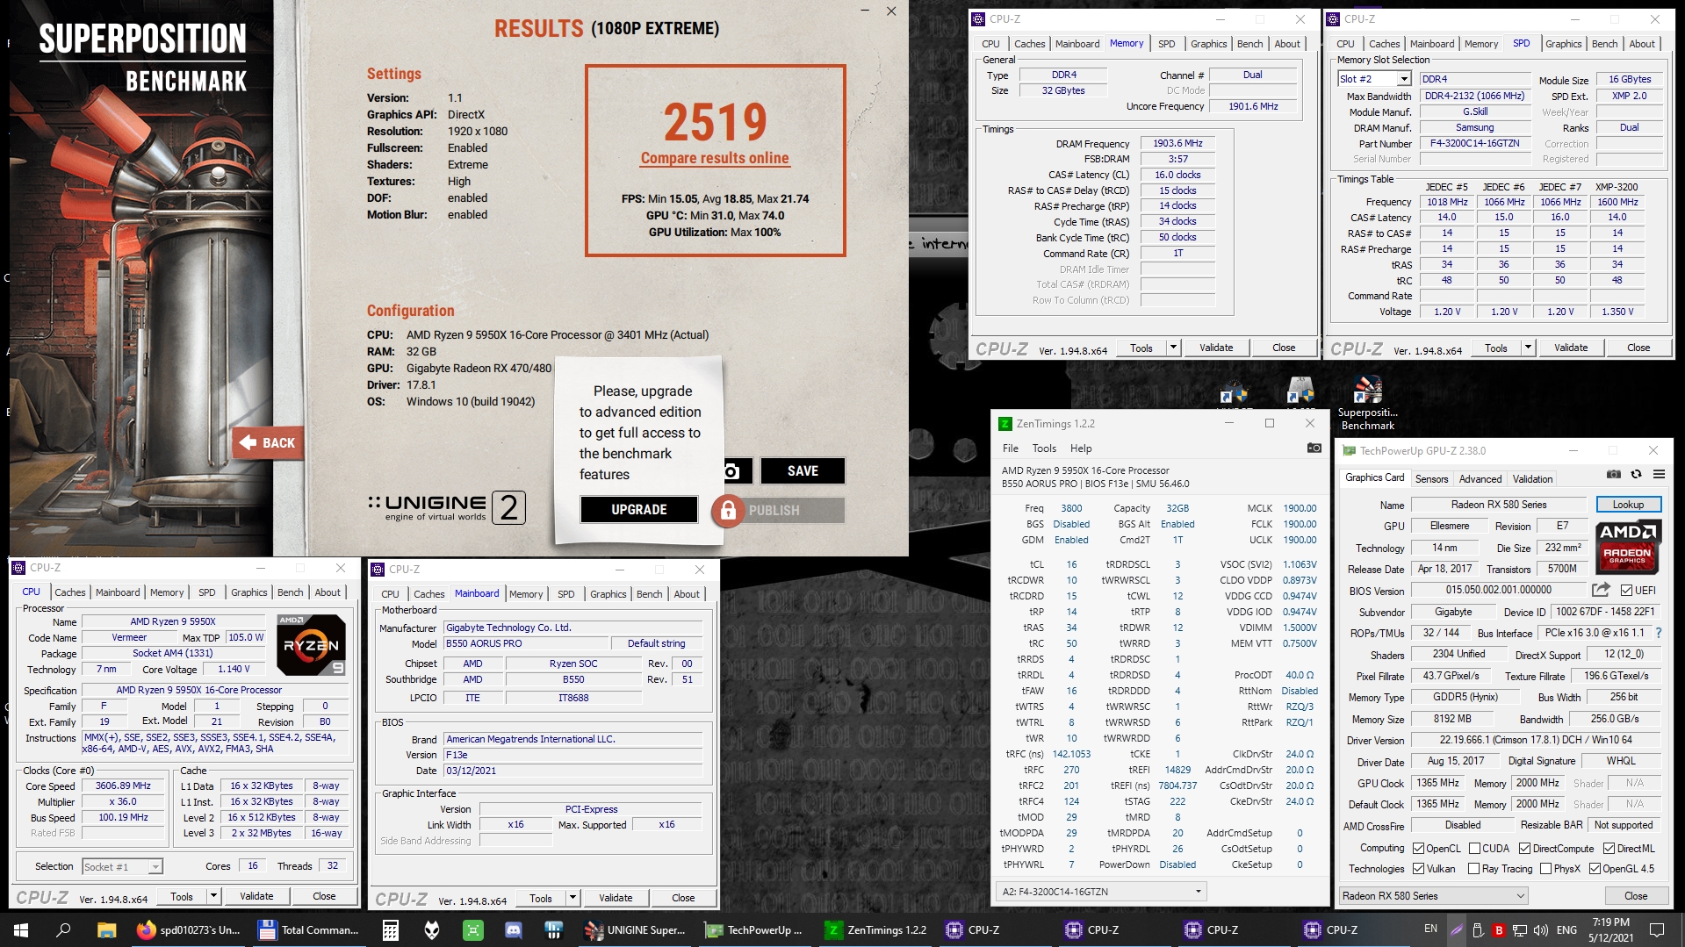1685x947 pixels.
Task: Click the locked Publish icon in Superposition
Action: pos(728,510)
